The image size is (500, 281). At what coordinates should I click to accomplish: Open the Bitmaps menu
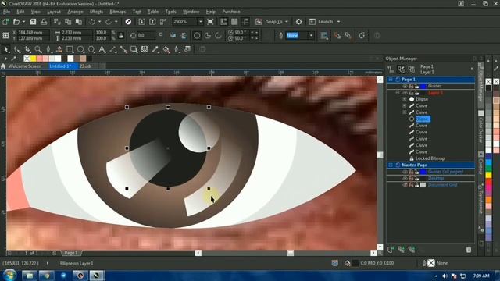coord(118,12)
